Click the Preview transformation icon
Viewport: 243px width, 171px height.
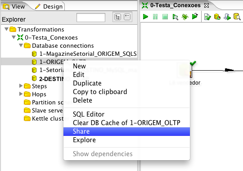point(175,17)
